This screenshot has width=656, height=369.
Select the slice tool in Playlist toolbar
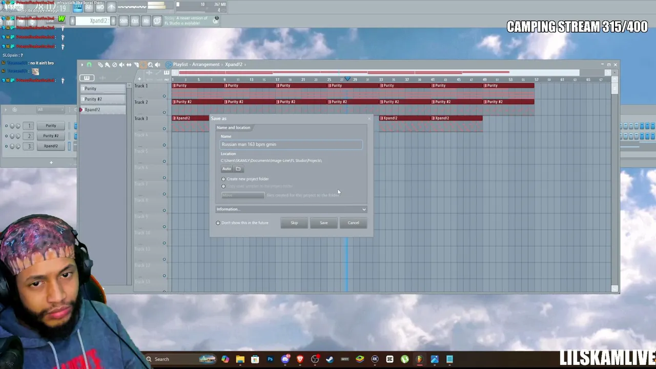[x=136, y=65]
